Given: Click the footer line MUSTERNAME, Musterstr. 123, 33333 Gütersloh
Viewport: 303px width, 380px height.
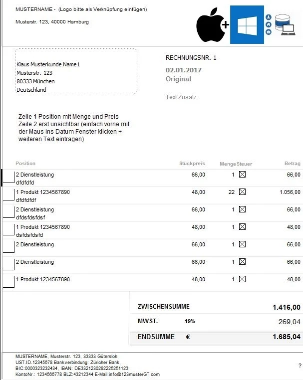Looking at the screenshot, I should pyautogui.click(x=66, y=356).
